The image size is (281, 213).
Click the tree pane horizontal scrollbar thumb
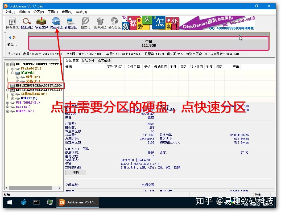31,188
